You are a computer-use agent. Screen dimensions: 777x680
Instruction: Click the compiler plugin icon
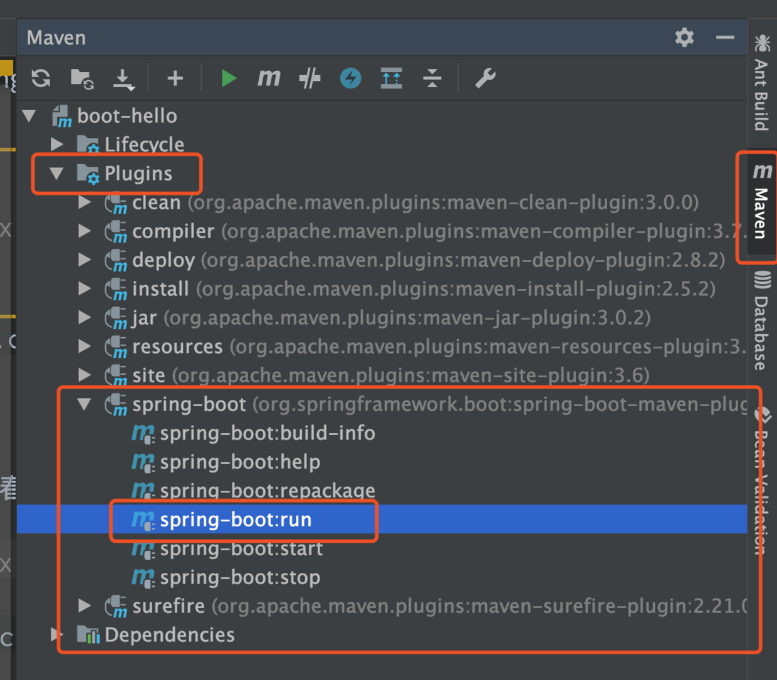pyautogui.click(x=116, y=232)
